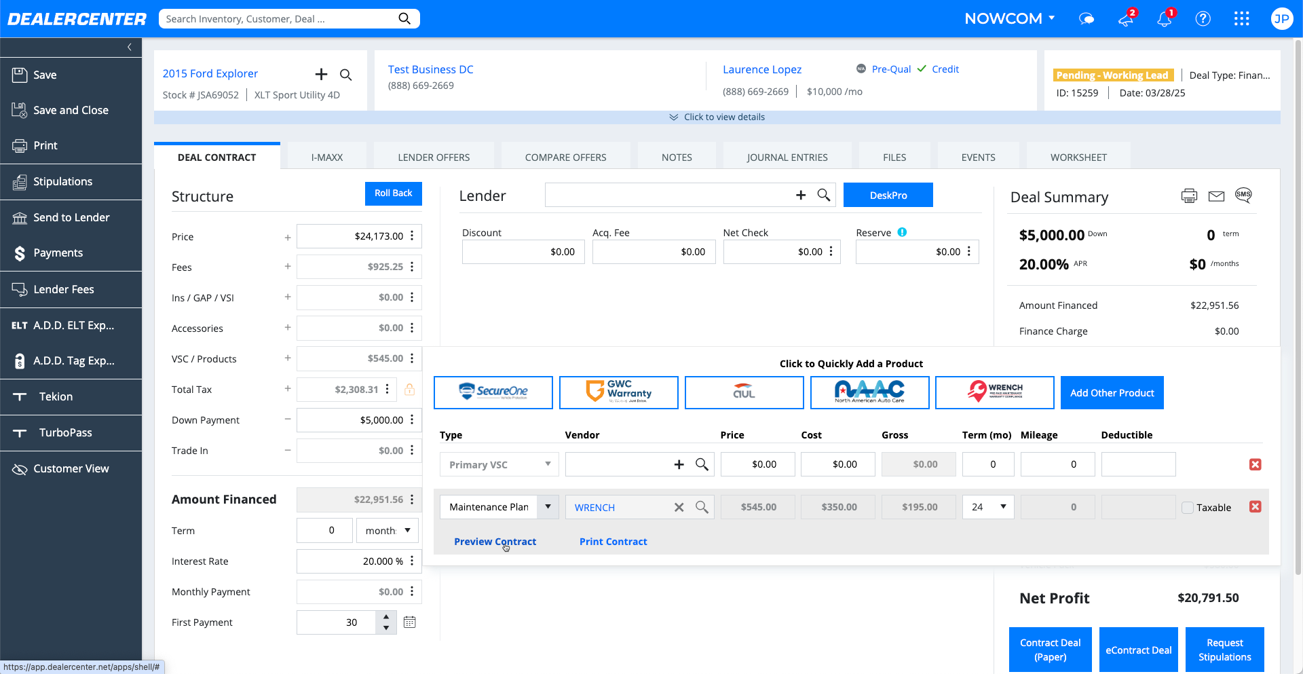Screen dimensions: 1303x674
Task: Click DeskPro button
Action: click(888, 195)
